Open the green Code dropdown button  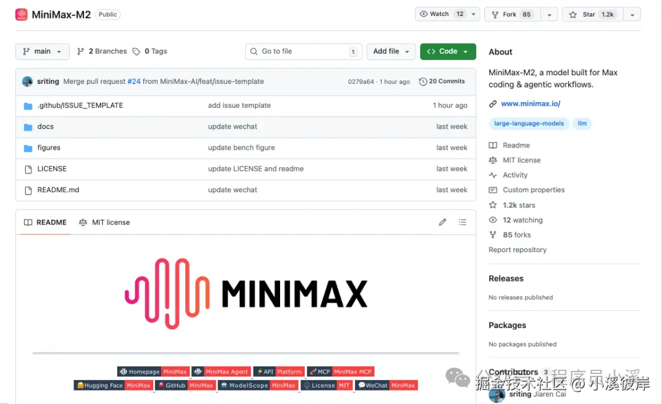coord(447,51)
